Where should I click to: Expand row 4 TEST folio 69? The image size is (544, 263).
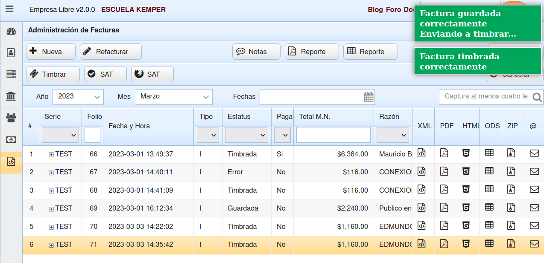[51, 209]
